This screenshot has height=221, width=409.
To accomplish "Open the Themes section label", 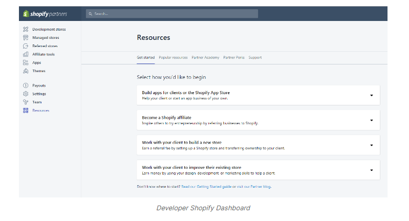I will pos(39,71).
